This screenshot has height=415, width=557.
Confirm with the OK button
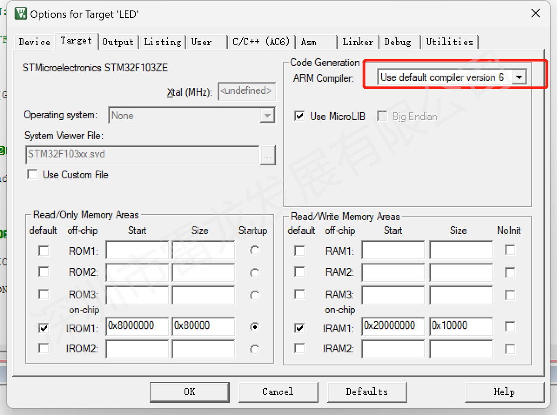point(190,392)
